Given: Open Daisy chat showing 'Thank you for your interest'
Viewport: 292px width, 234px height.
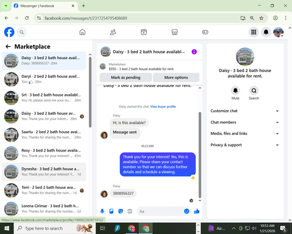Looking at the screenshot, I should [44, 116].
